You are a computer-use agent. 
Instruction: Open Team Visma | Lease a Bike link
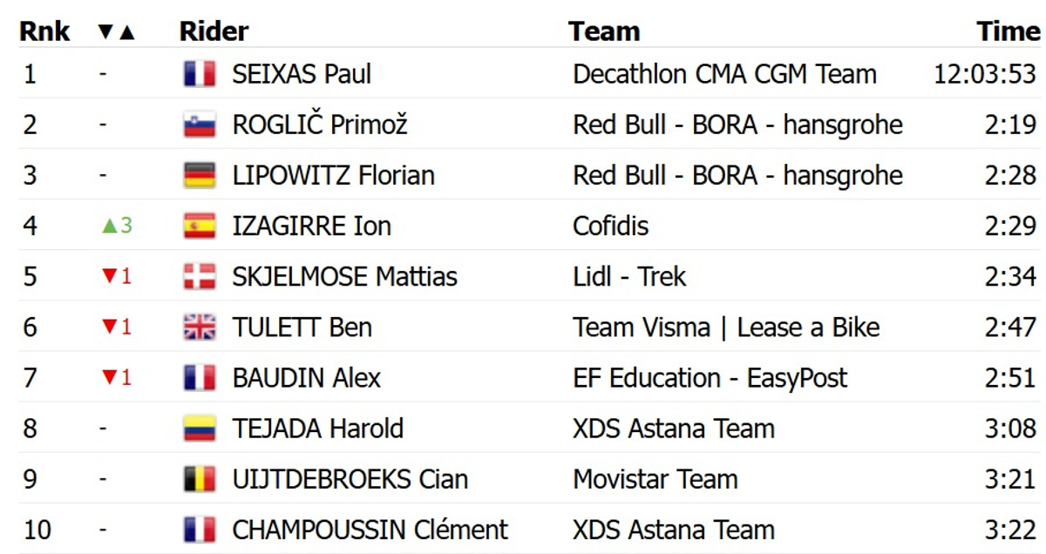coord(726,328)
